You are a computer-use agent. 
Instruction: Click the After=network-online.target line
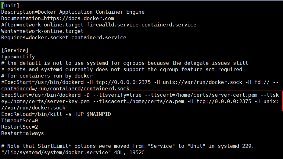[99, 25]
